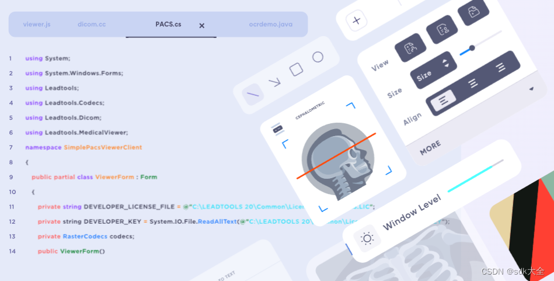
Task: Switch to viewer.js tab
Action: (x=37, y=25)
